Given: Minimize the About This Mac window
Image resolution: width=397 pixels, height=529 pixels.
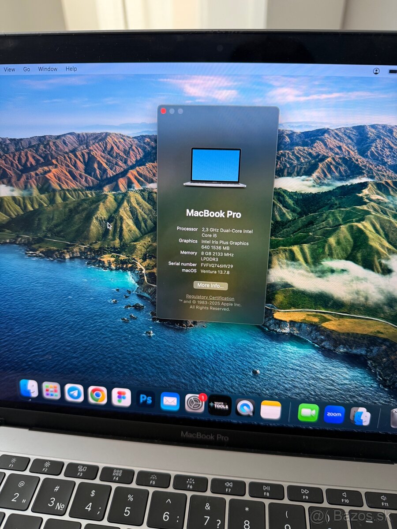Looking at the screenshot, I should coord(172,111).
